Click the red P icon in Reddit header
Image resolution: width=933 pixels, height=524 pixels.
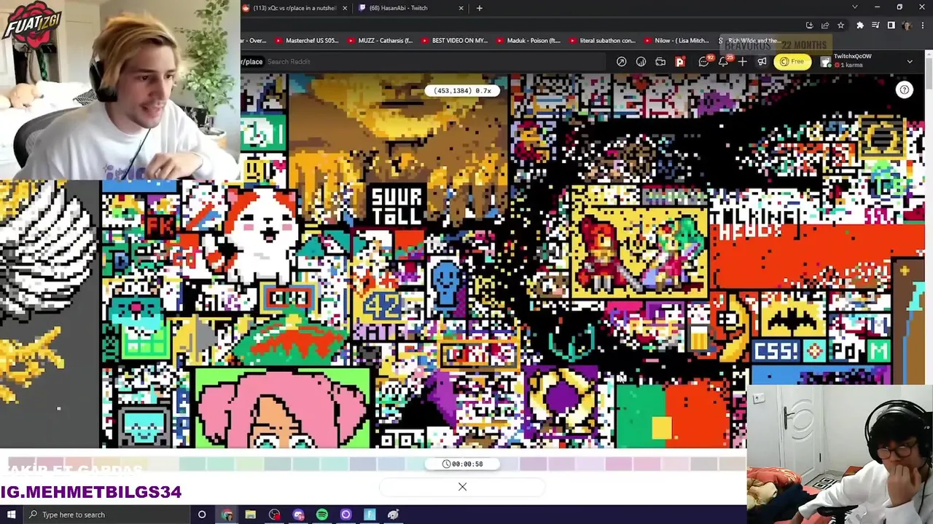pyautogui.click(x=680, y=62)
